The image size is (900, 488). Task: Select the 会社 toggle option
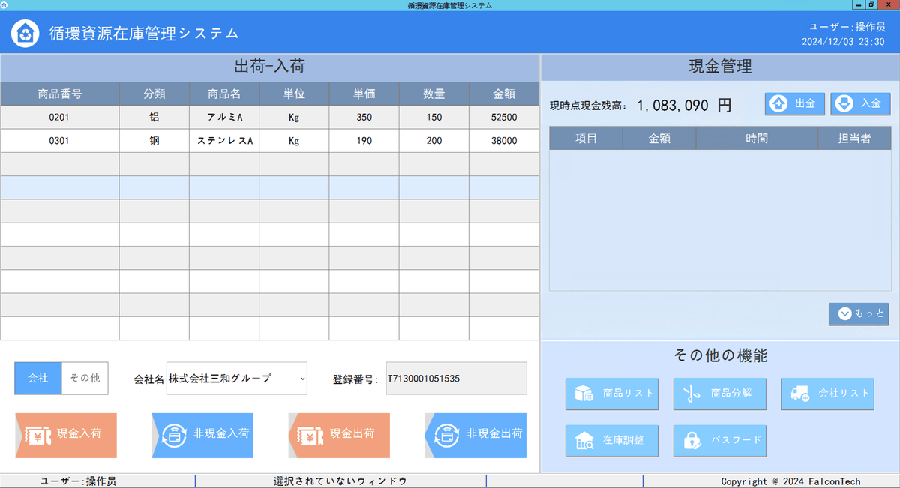coord(38,379)
